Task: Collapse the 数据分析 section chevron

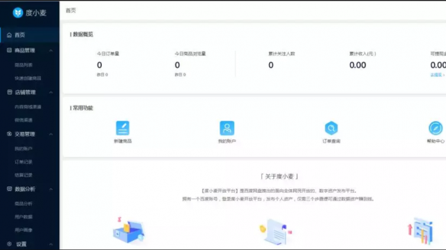Action: click(x=51, y=189)
